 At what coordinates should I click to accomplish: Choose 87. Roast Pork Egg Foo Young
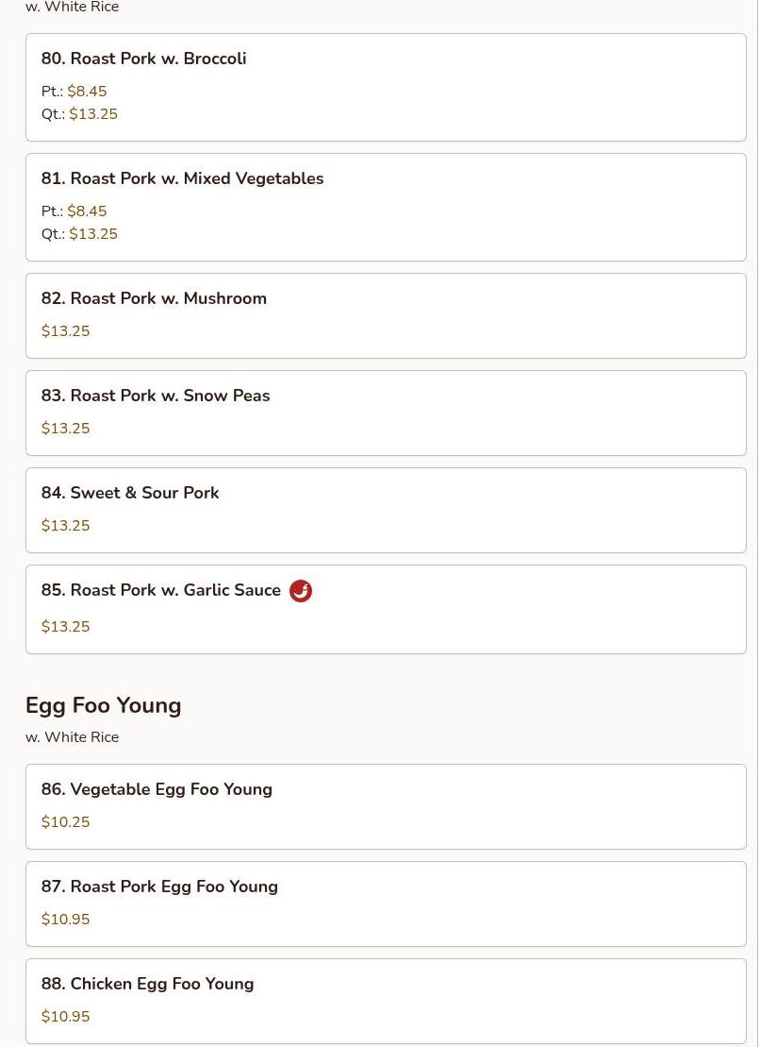(x=159, y=887)
